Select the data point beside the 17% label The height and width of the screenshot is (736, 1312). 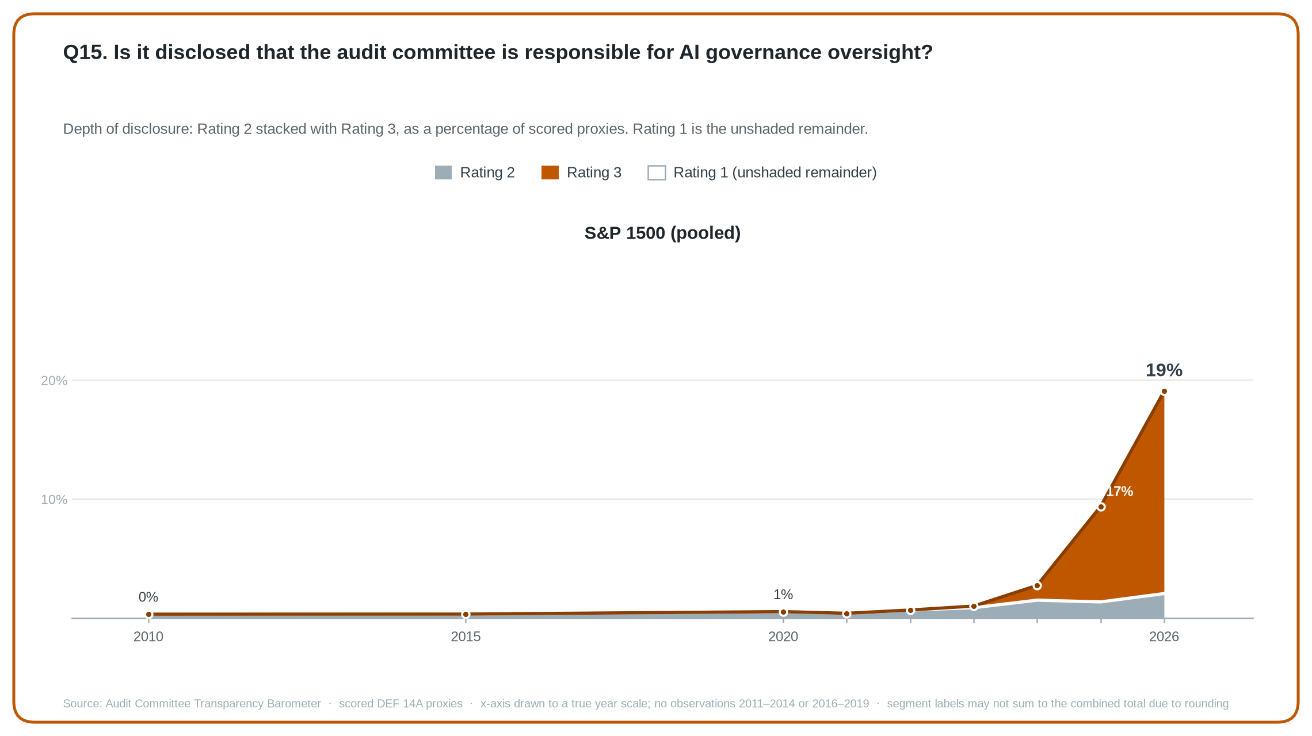point(1101,507)
